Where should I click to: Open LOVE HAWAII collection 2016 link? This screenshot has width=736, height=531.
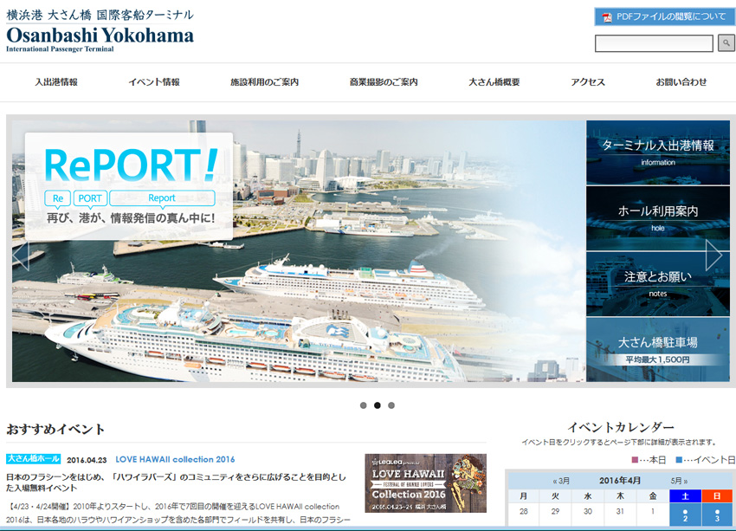pyautogui.click(x=175, y=459)
